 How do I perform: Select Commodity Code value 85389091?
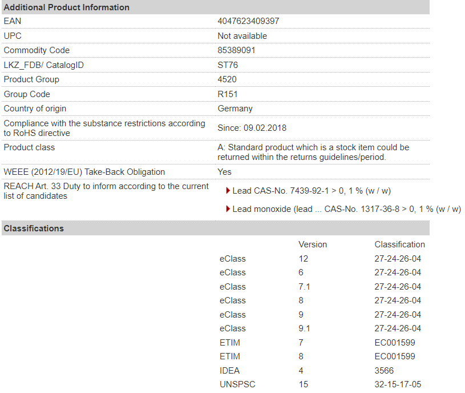click(236, 50)
